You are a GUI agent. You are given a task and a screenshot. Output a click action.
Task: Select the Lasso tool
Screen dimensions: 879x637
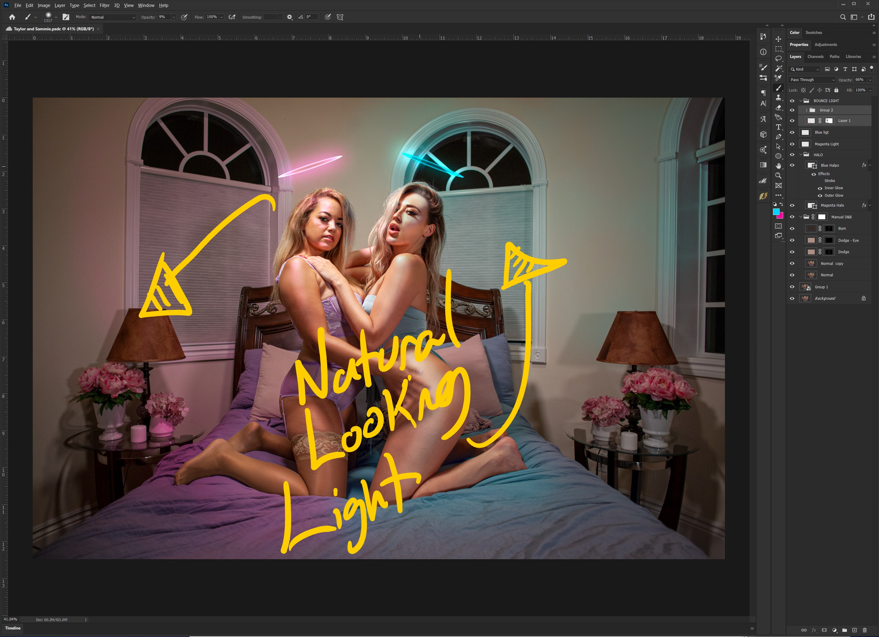tap(778, 59)
